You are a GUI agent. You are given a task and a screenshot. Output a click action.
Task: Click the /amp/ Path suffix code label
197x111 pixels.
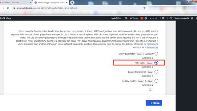click(150, 63)
